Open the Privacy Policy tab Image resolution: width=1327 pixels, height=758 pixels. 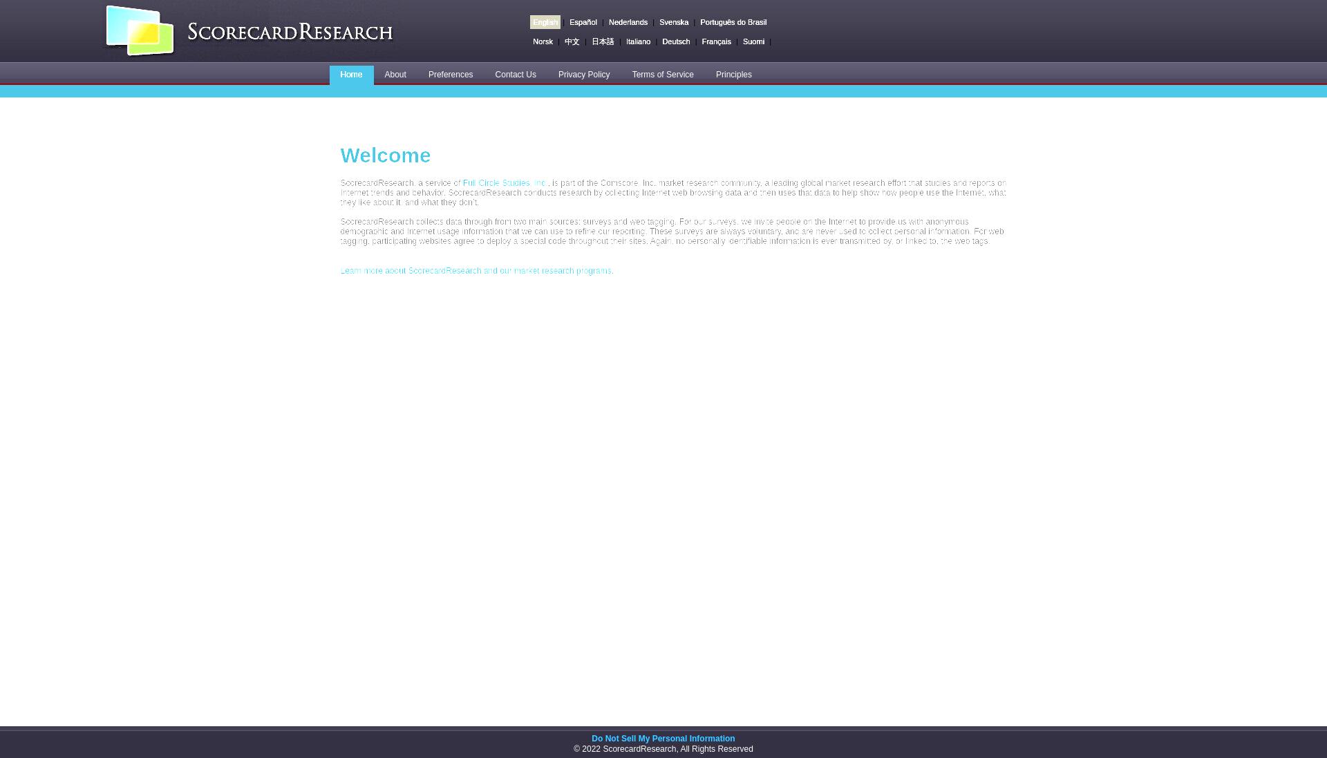point(584,75)
